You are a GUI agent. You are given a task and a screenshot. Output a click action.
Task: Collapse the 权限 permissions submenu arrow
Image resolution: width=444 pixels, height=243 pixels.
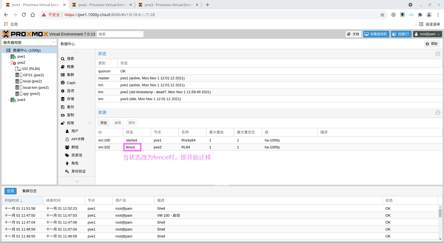point(90,123)
